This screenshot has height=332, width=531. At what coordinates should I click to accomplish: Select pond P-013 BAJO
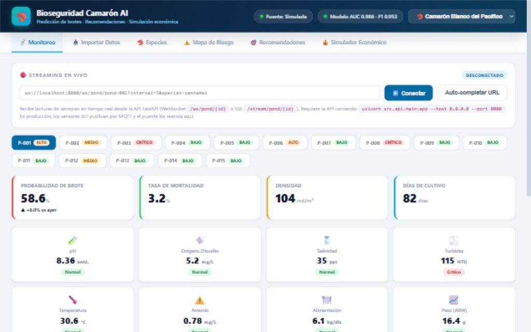pos(132,161)
